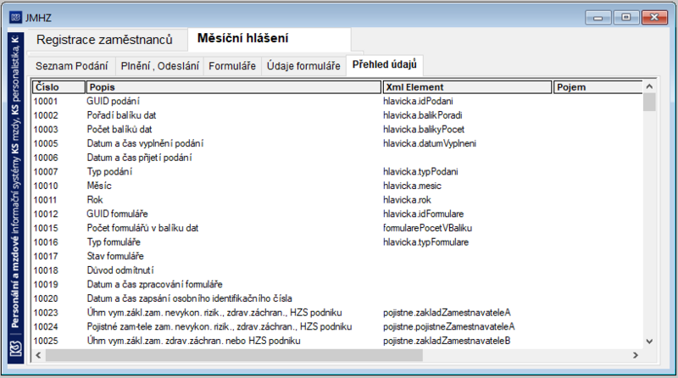The height and width of the screenshot is (378, 678).
Task: Select the Měsíc row
Action: coord(337,186)
